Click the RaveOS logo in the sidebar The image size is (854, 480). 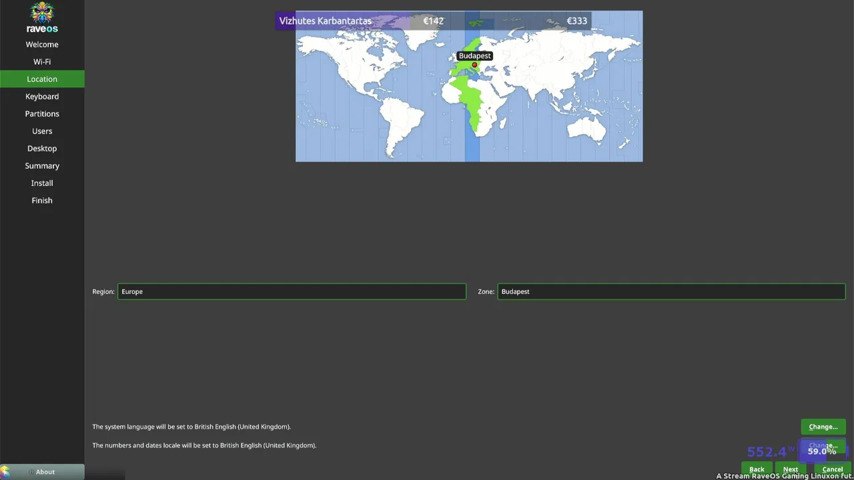tap(42, 18)
